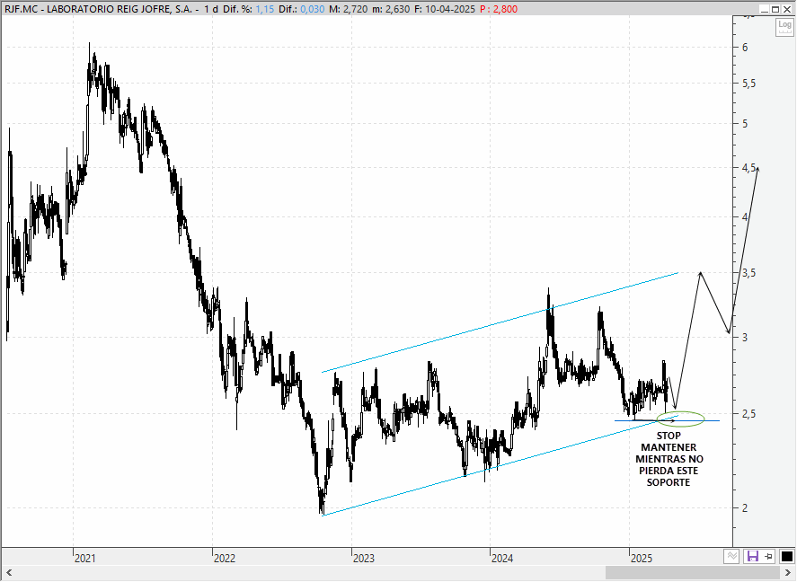Click the 2021 label on time axis

point(84,559)
